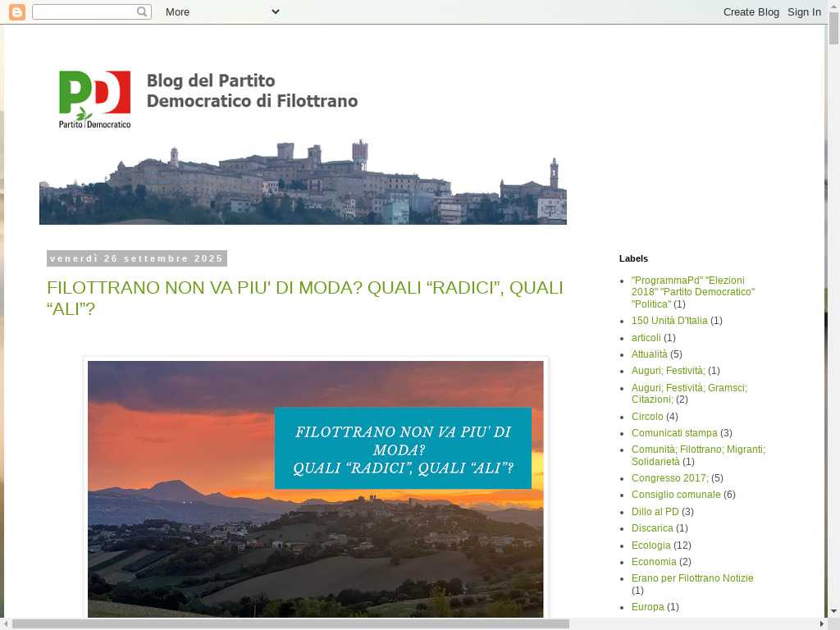Select the 150 Unità D'Italia label

[x=669, y=321]
